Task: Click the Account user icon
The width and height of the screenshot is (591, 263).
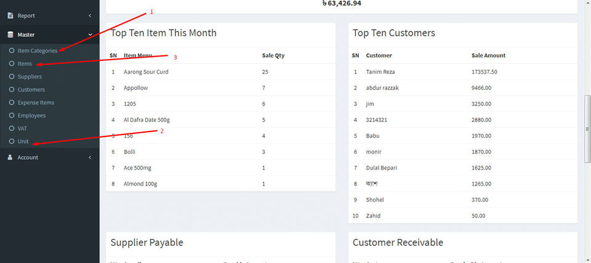Action: [x=10, y=157]
